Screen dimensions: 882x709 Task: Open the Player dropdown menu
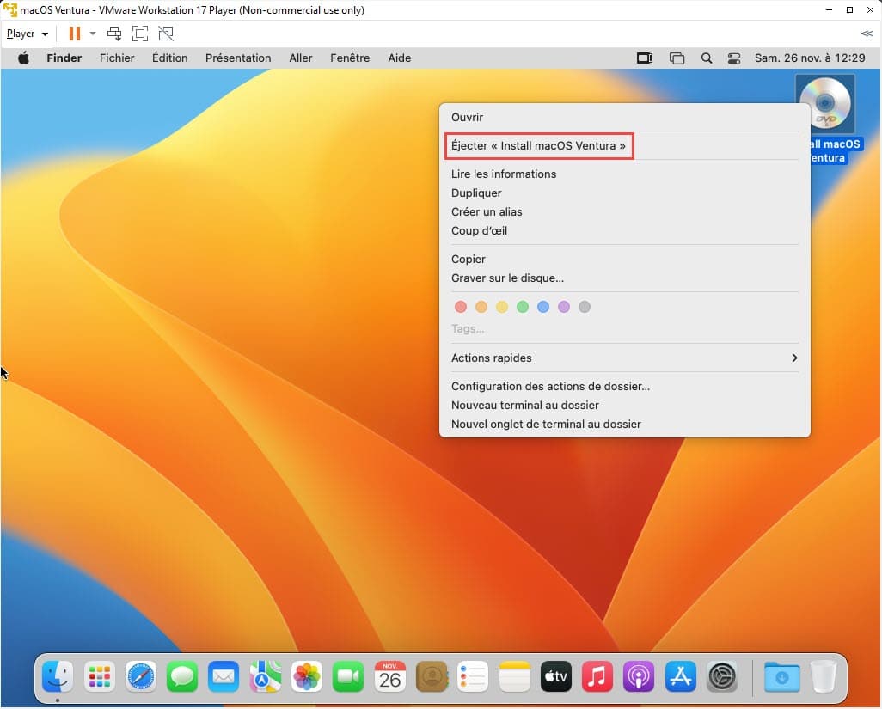pyautogui.click(x=27, y=34)
